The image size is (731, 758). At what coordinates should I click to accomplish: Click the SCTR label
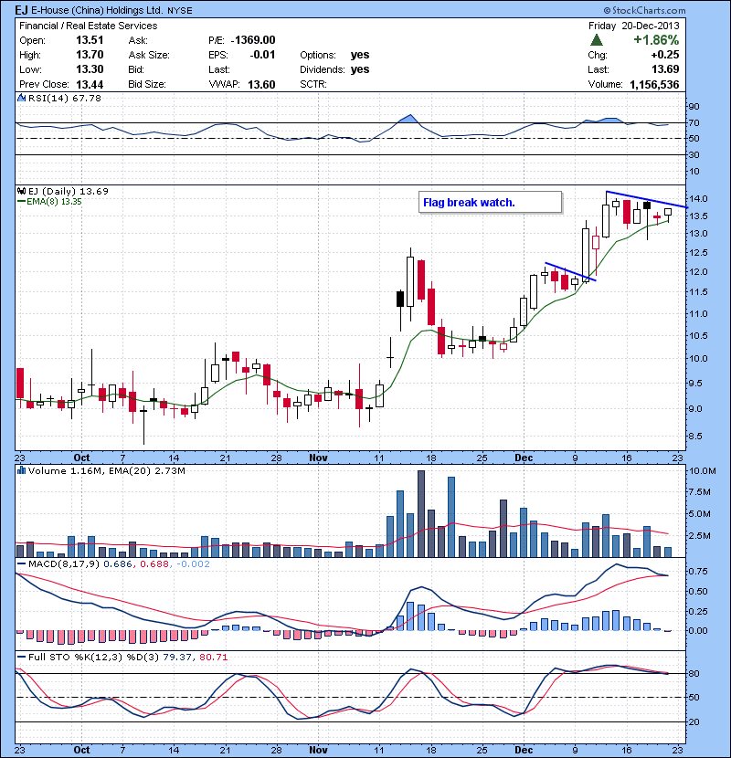pyautogui.click(x=313, y=84)
